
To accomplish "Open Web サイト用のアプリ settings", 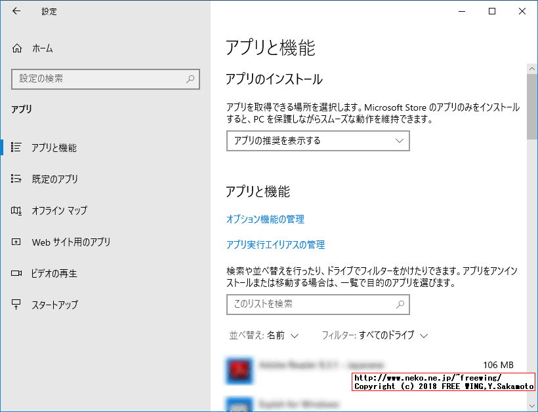I will coord(72,242).
